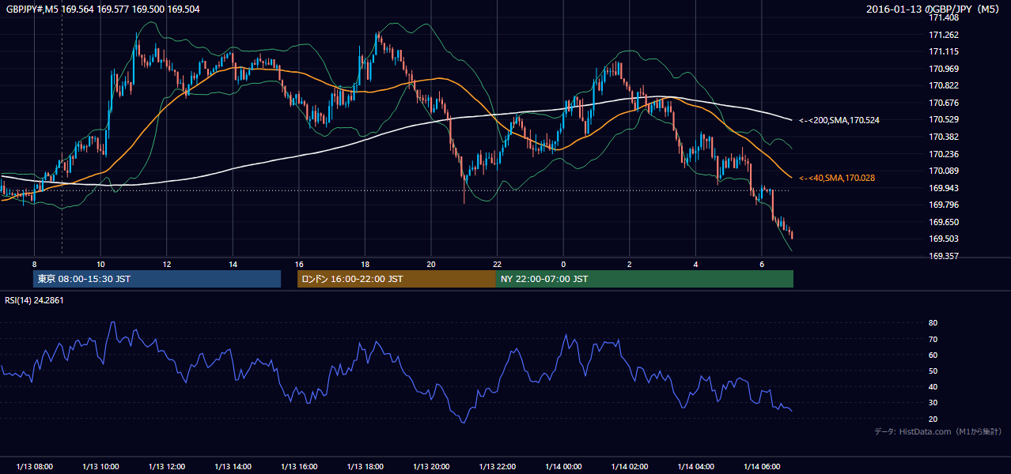Click the '1/13 10:00' bottom time label
1011x474 pixels.
point(100,467)
